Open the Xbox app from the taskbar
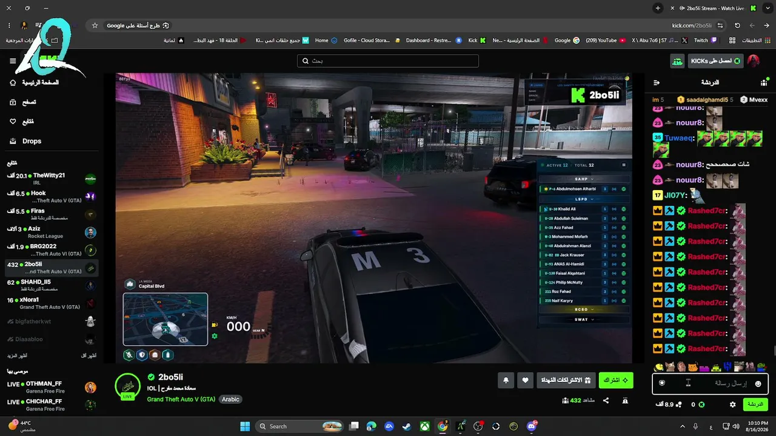 coord(425,426)
